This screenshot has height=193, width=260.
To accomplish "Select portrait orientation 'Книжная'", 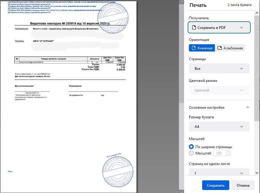I will tap(202, 48).
